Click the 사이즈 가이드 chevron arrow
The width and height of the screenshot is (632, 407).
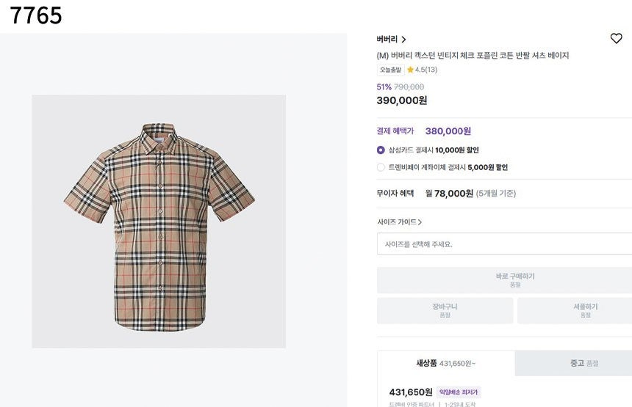pos(420,222)
